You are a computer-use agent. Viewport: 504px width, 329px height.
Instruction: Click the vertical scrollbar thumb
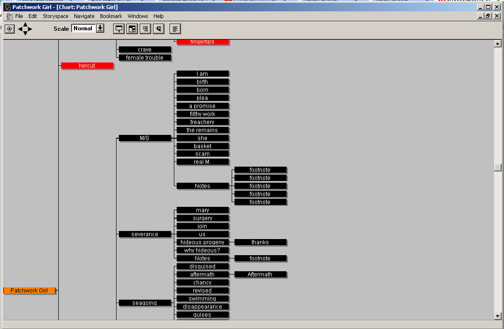[497, 168]
